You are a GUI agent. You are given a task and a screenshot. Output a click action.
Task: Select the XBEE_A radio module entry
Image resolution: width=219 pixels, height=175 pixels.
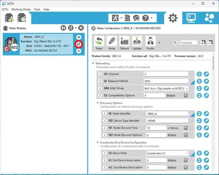tap(44, 44)
